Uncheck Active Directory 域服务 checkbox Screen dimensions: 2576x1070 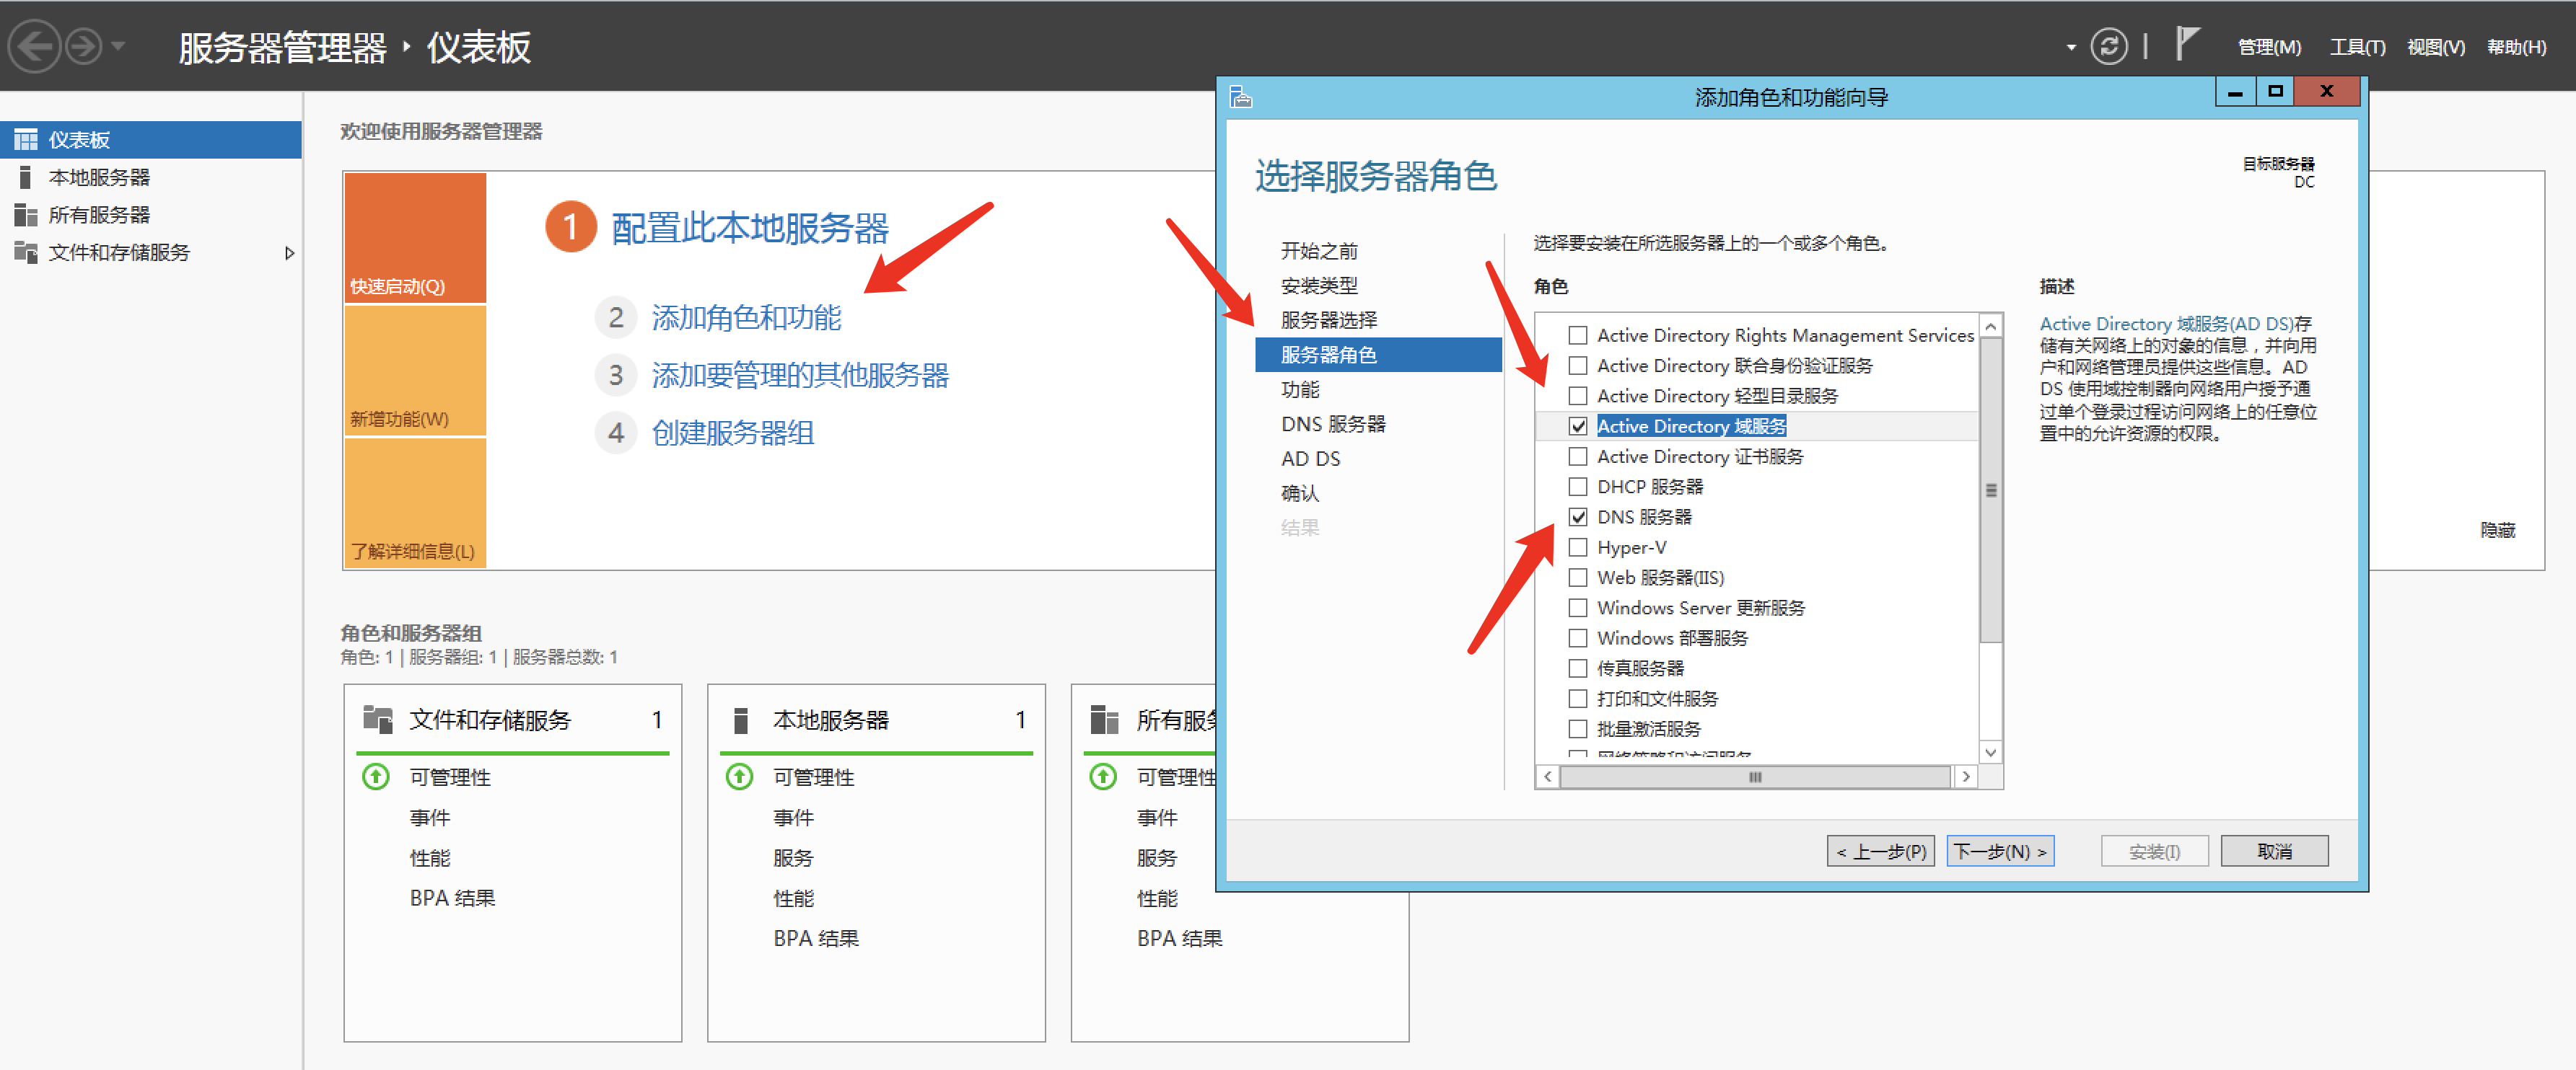(x=1578, y=427)
